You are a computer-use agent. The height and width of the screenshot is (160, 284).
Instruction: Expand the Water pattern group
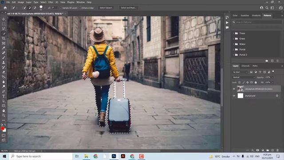point(233,44)
